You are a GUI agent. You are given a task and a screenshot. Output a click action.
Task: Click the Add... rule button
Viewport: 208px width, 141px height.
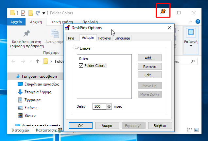[150, 58]
